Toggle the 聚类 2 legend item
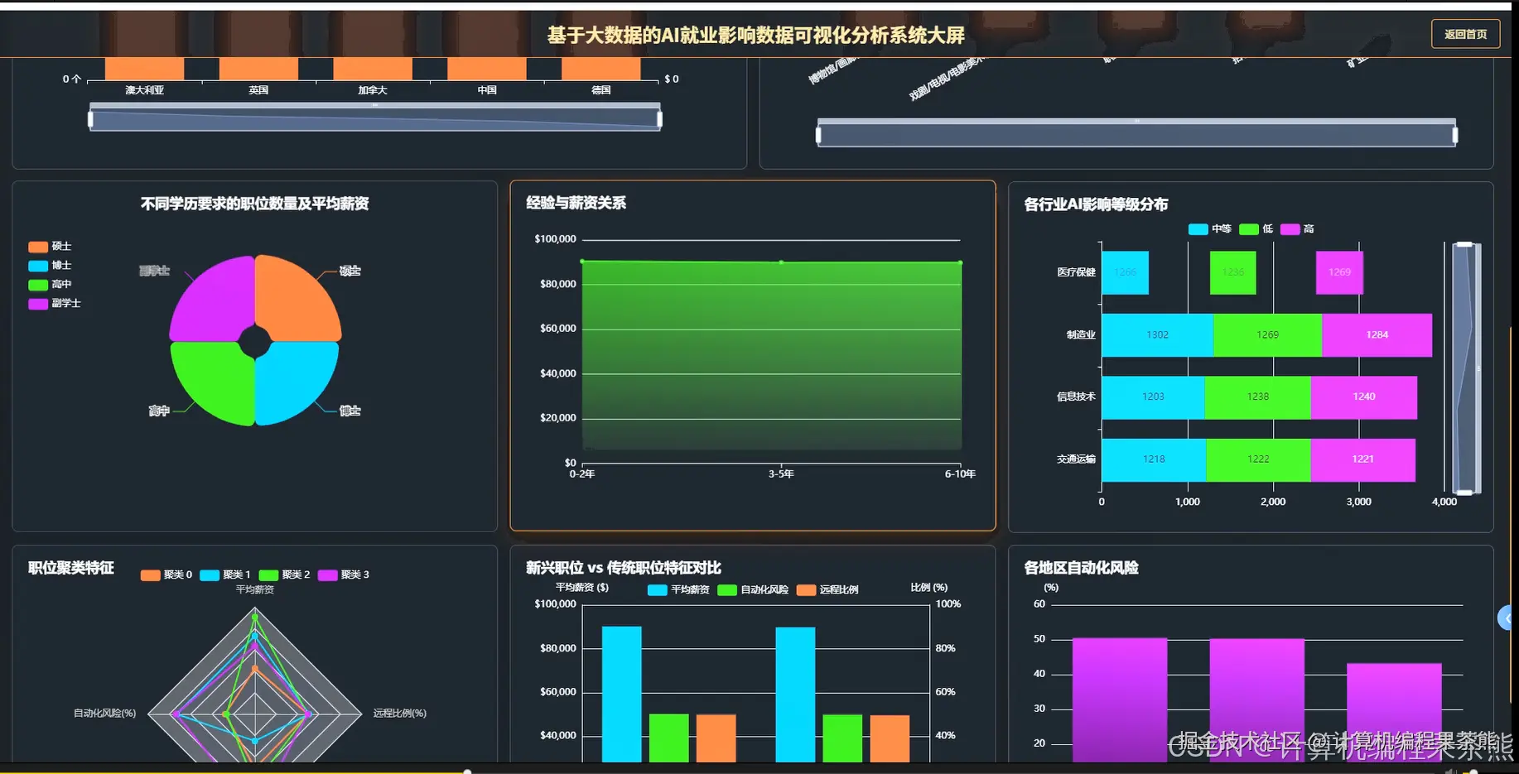 [x=284, y=574]
